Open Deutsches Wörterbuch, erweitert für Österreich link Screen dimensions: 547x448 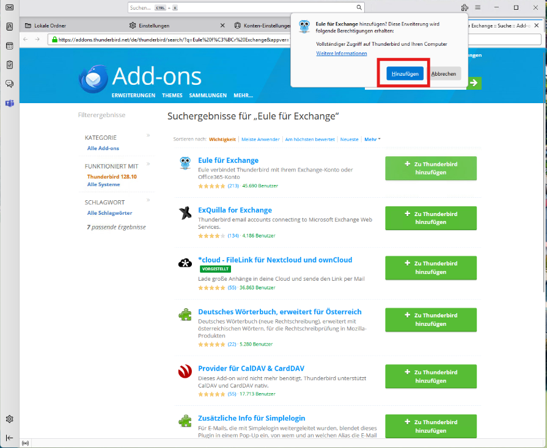pos(280,312)
